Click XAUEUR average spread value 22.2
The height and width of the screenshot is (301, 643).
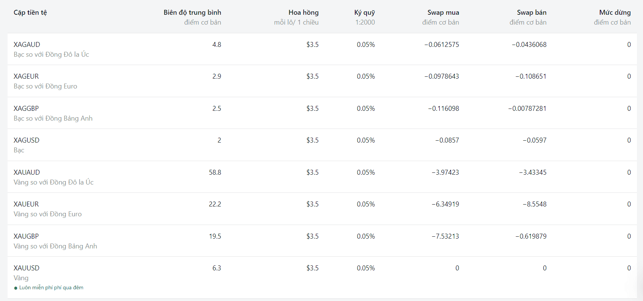[215, 204]
